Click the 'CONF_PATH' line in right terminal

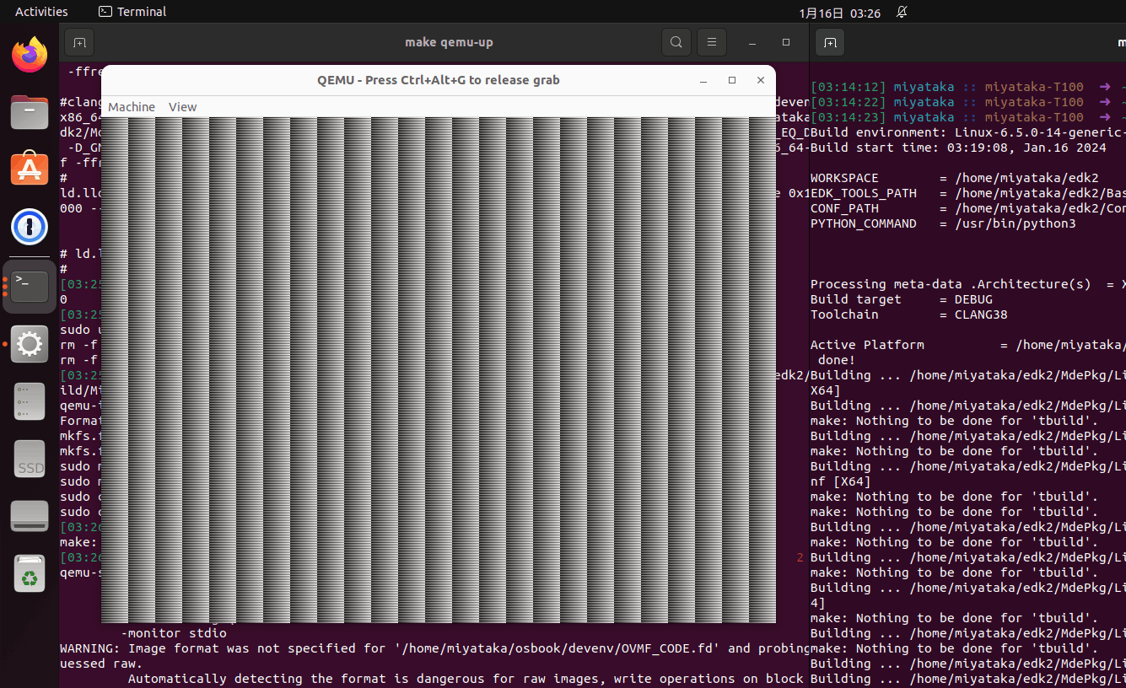(968, 208)
